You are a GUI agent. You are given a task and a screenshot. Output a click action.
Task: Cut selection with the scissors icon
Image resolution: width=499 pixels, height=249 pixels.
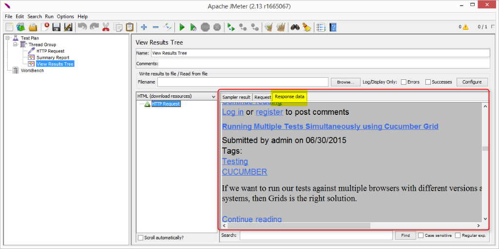tap(106, 27)
